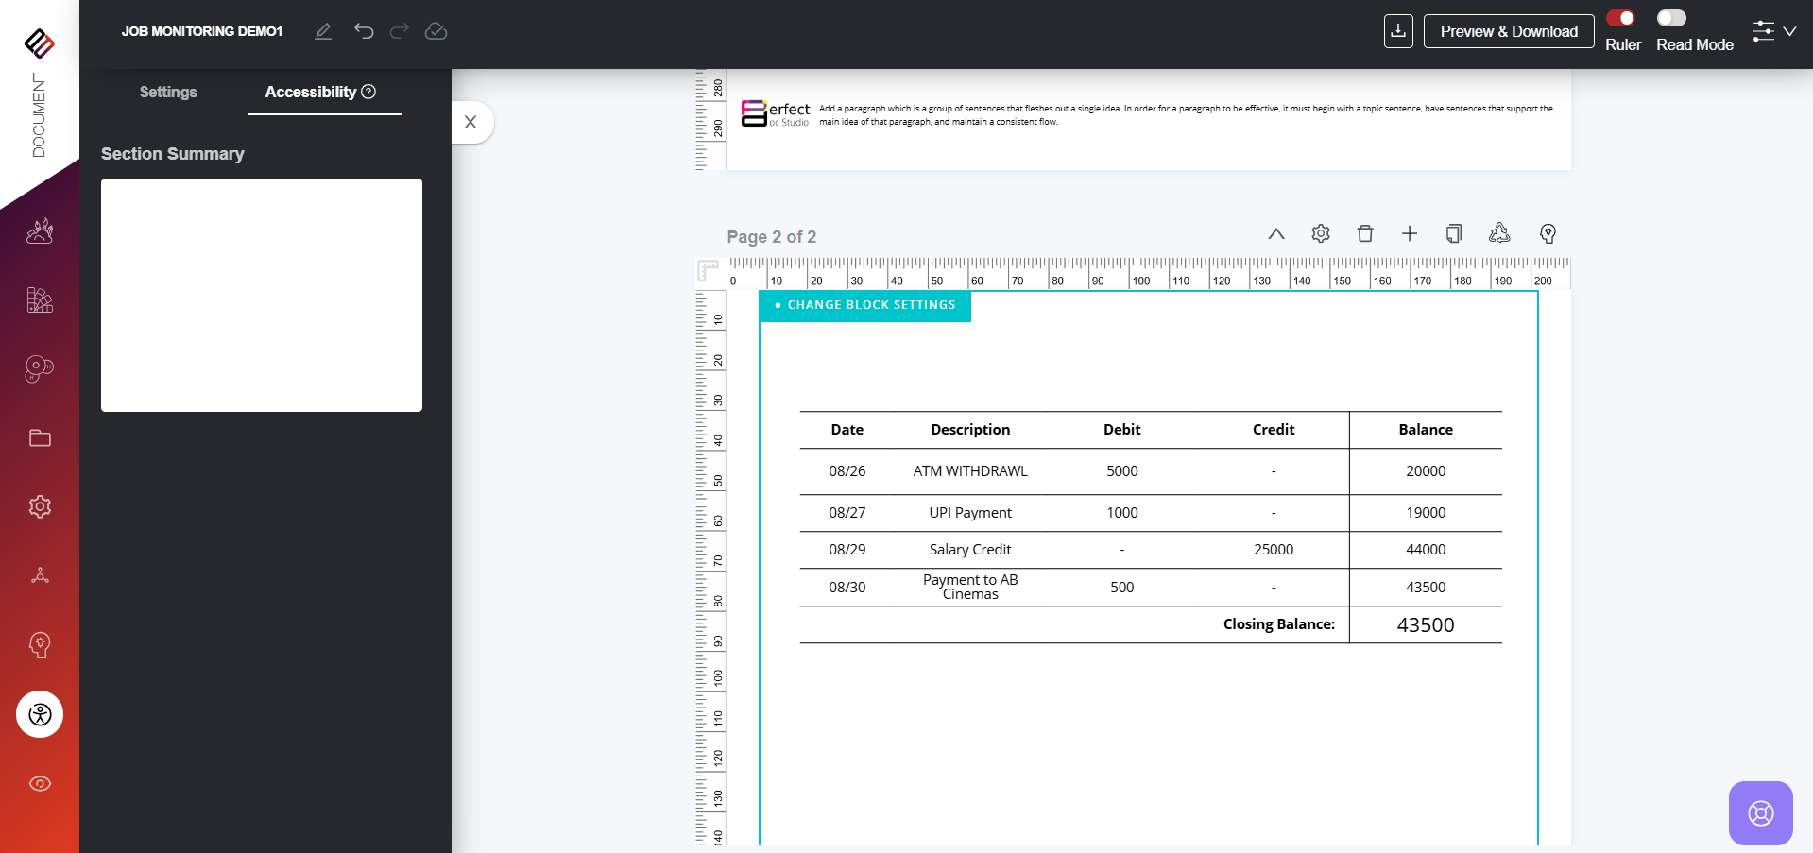Duplicate page using copy icon
1813x853 pixels.
pyautogui.click(x=1454, y=233)
